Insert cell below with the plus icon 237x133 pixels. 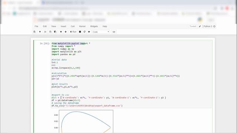pos(40,32)
